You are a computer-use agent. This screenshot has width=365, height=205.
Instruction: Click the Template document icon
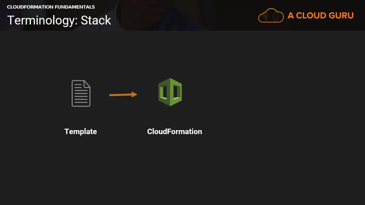click(81, 93)
